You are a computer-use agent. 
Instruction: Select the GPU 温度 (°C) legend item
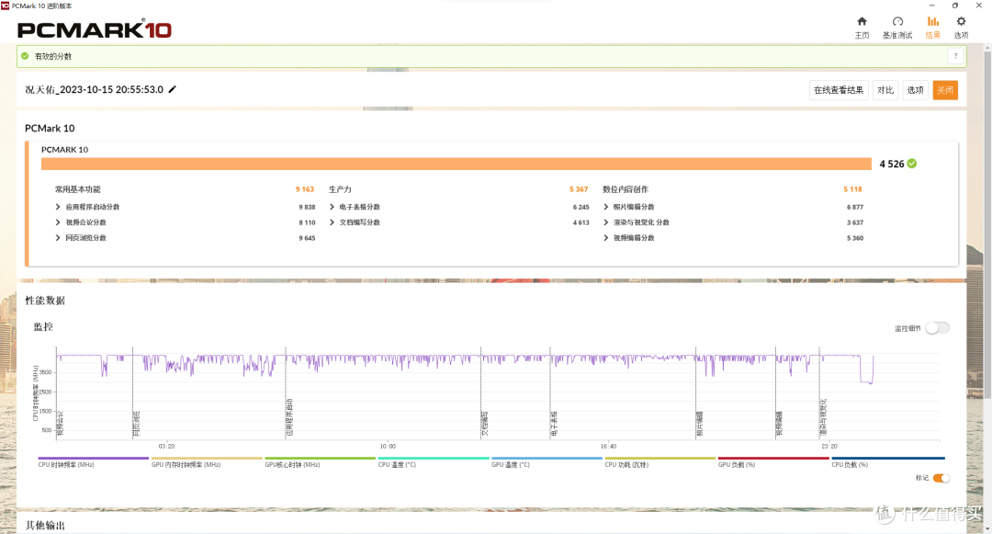point(547,462)
